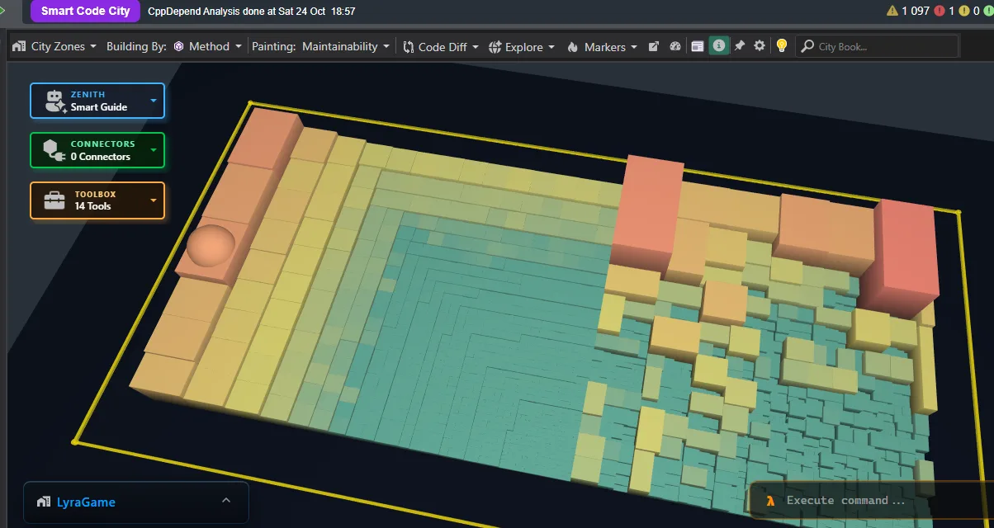This screenshot has width=994, height=528.
Task: Click the Markers flame icon
Action: 573,47
